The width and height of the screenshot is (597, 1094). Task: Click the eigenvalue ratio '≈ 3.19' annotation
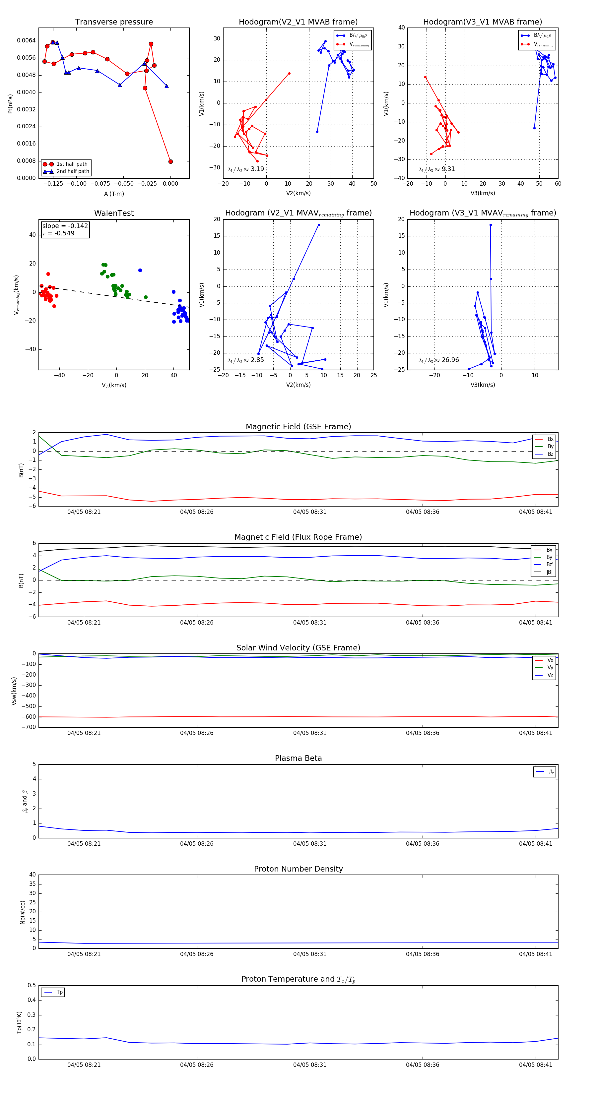pyautogui.click(x=245, y=169)
